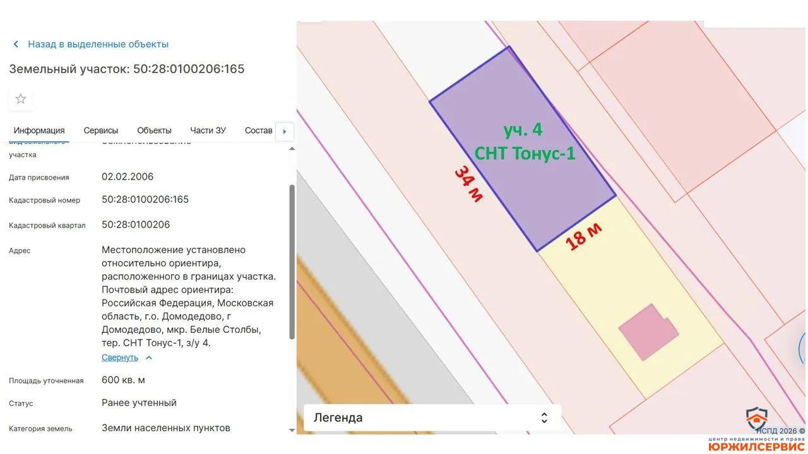Click the pink building footprint on map
Screen dimensions: 808x454
pos(648,332)
